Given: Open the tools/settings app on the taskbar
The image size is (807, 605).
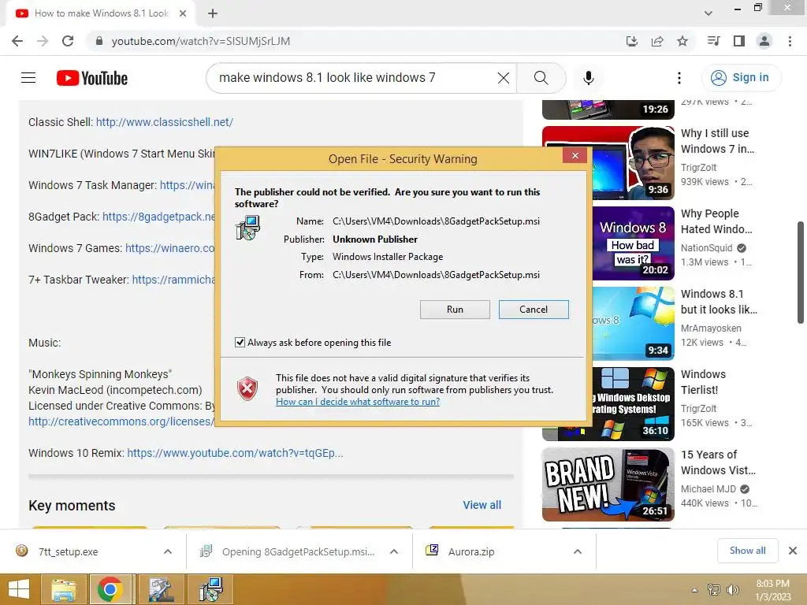Looking at the screenshot, I should pyautogui.click(x=161, y=589).
